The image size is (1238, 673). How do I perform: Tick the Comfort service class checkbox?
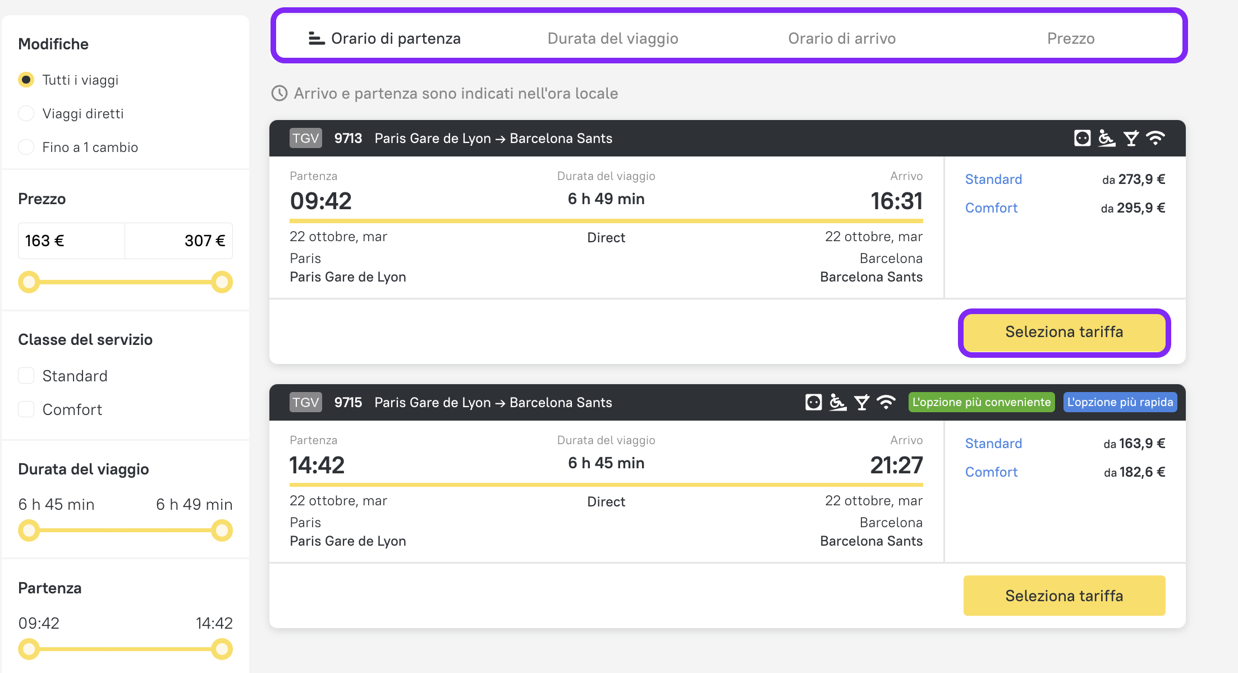click(26, 409)
